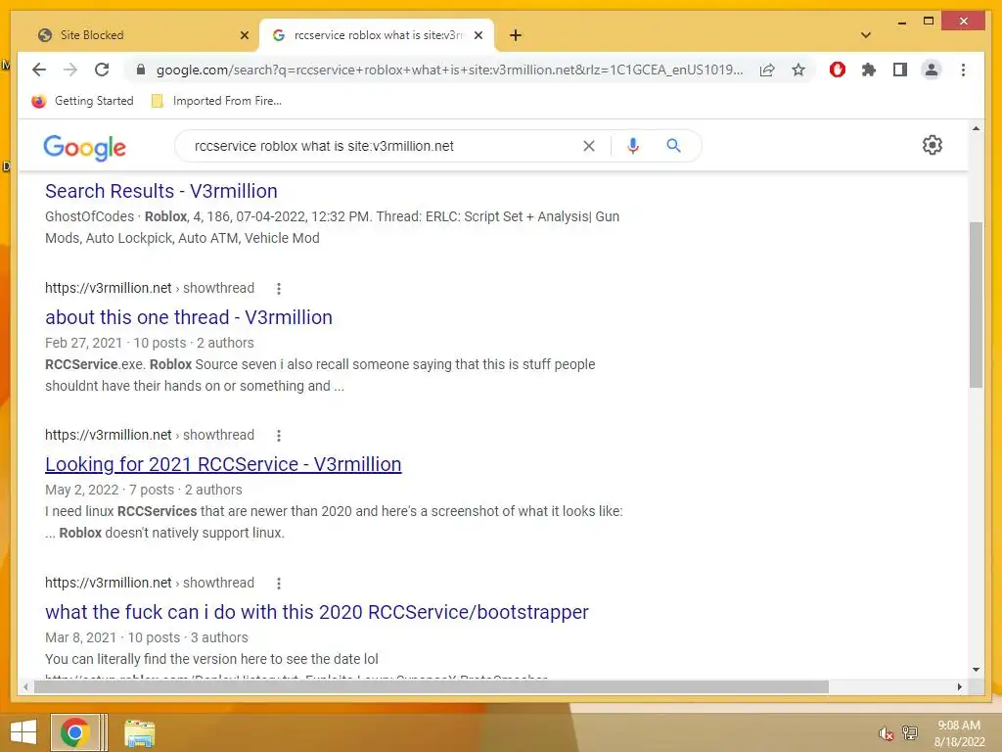Open options for 'about this one thread' result

(x=279, y=289)
